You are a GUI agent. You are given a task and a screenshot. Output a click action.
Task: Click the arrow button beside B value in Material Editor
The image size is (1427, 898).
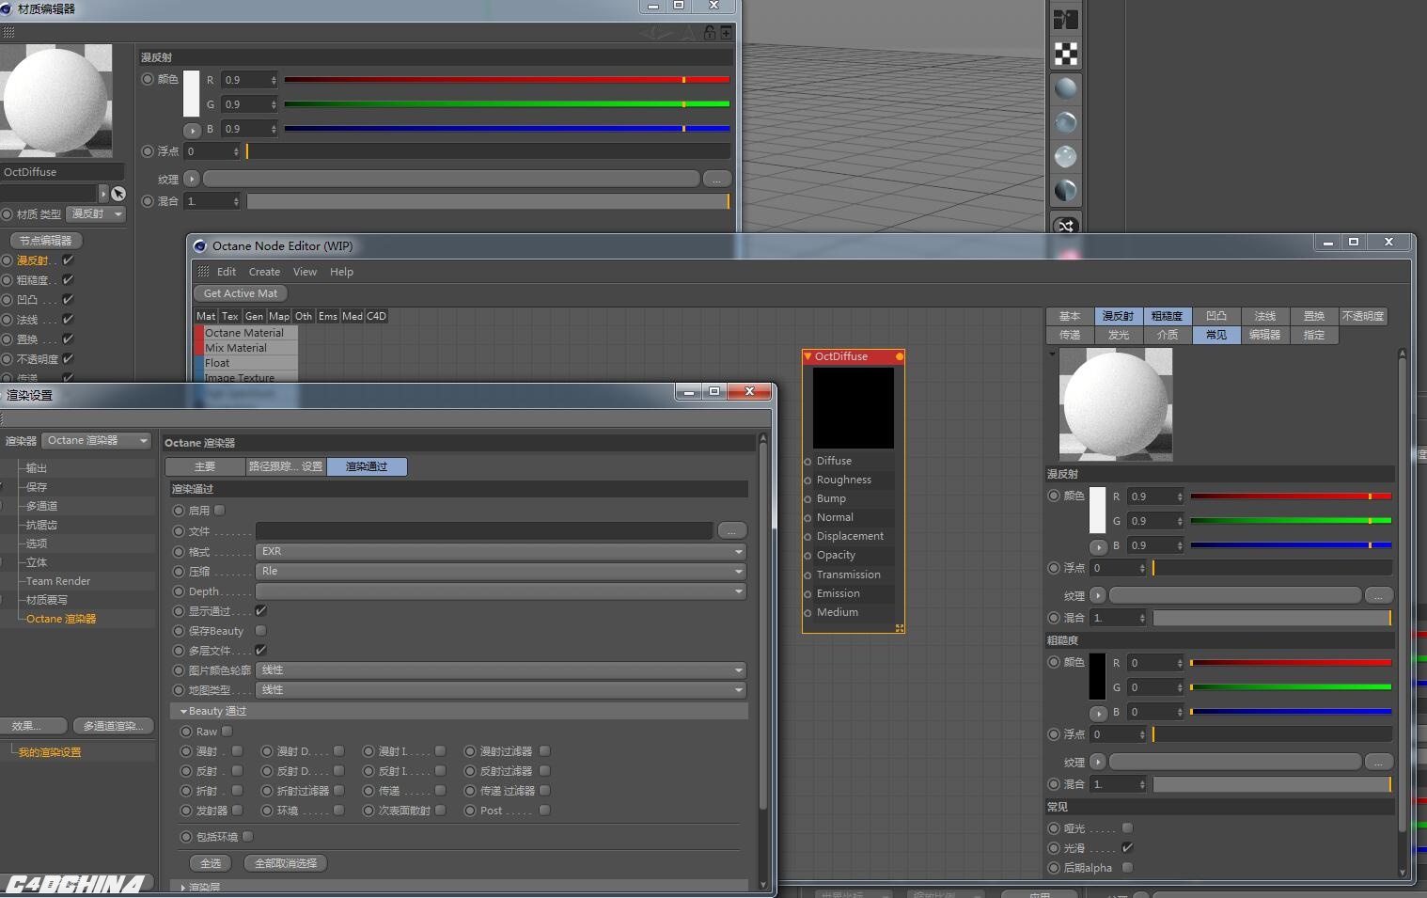192,131
